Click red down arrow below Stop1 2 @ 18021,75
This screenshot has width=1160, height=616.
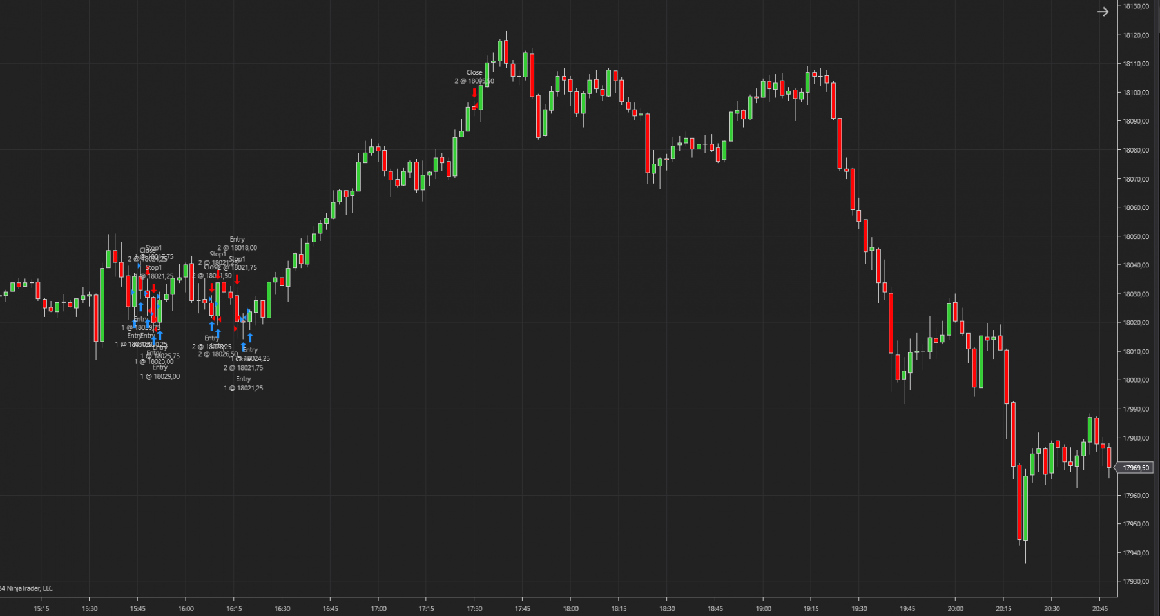click(237, 279)
